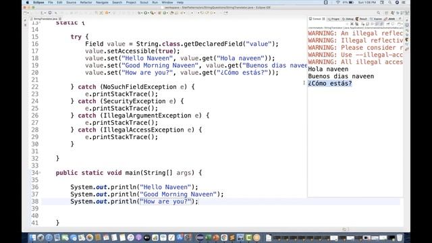Open Safari from the dock

pos(49,238)
